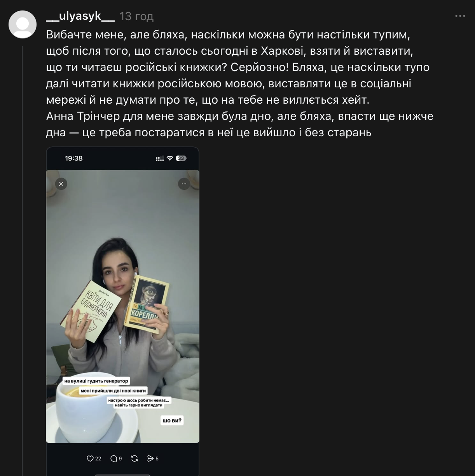Click the cellular signal bars icon
The width and height of the screenshot is (475, 476).
tap(160, 158)
